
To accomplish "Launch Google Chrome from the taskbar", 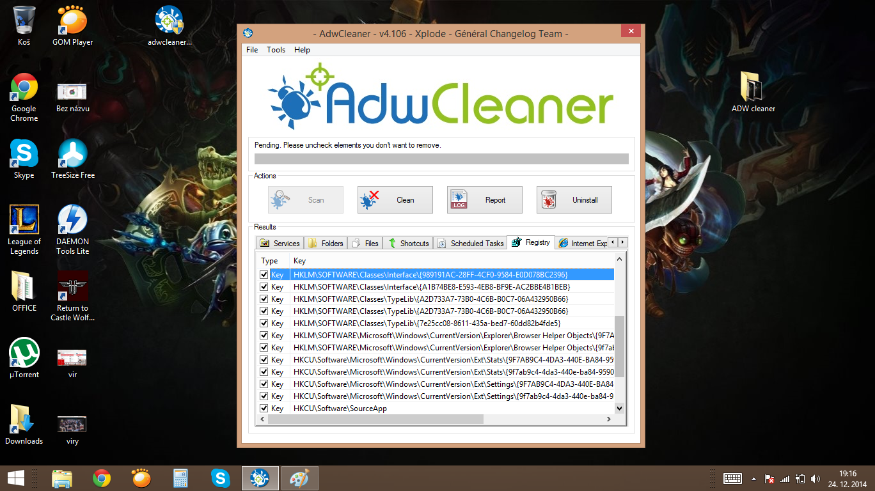I will coord(102,478).
